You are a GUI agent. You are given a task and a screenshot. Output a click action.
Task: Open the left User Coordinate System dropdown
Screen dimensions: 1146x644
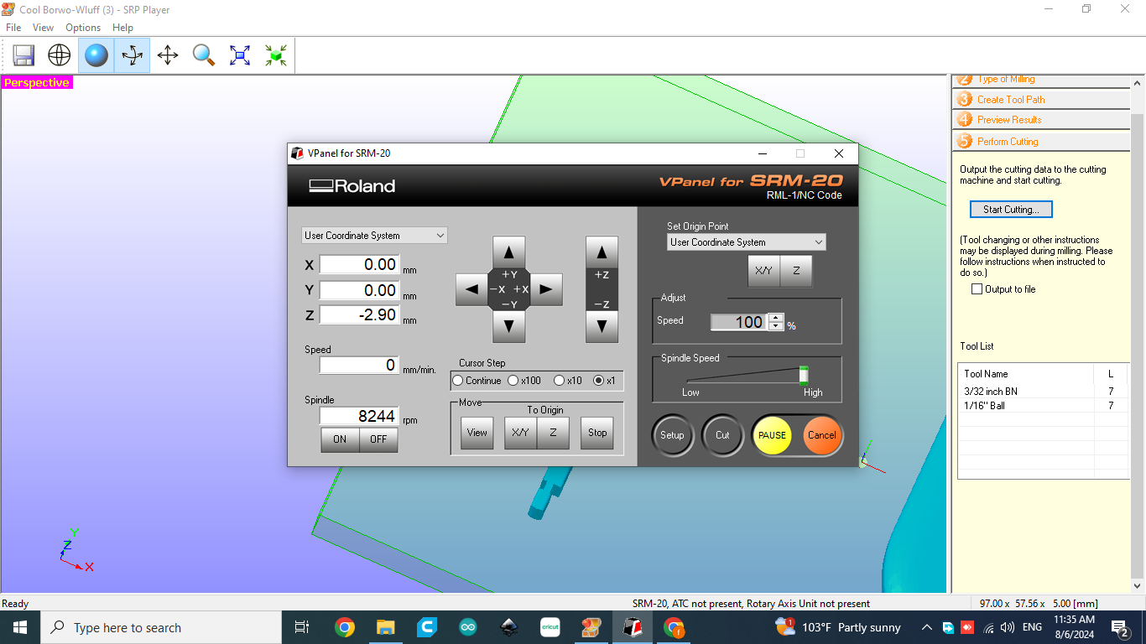(374, 236)
